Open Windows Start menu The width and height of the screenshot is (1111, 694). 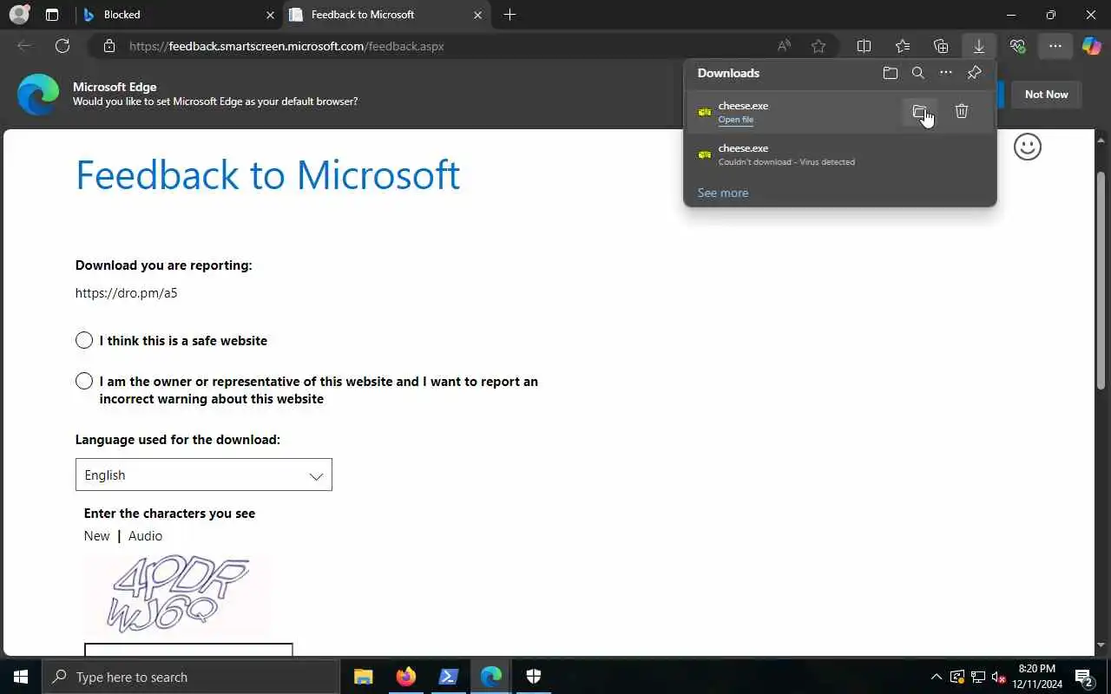[21, 677]
